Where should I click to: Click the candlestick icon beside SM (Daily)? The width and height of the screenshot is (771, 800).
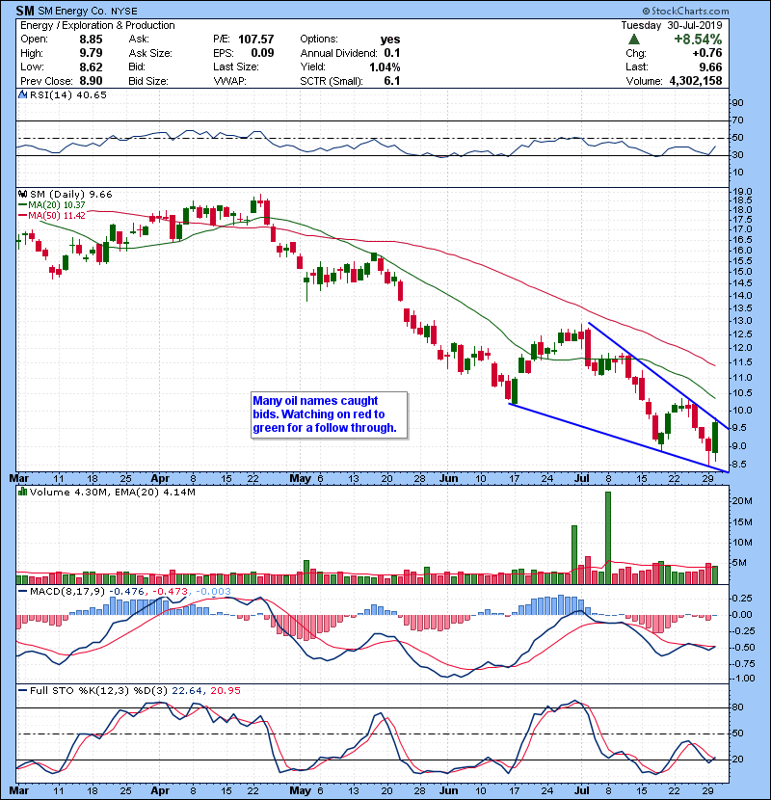point(23,194)
